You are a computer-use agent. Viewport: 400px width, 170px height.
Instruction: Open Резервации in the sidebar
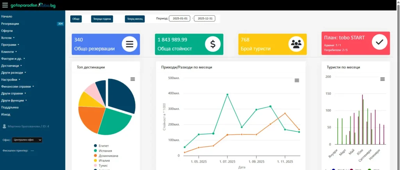pos(10,24)
